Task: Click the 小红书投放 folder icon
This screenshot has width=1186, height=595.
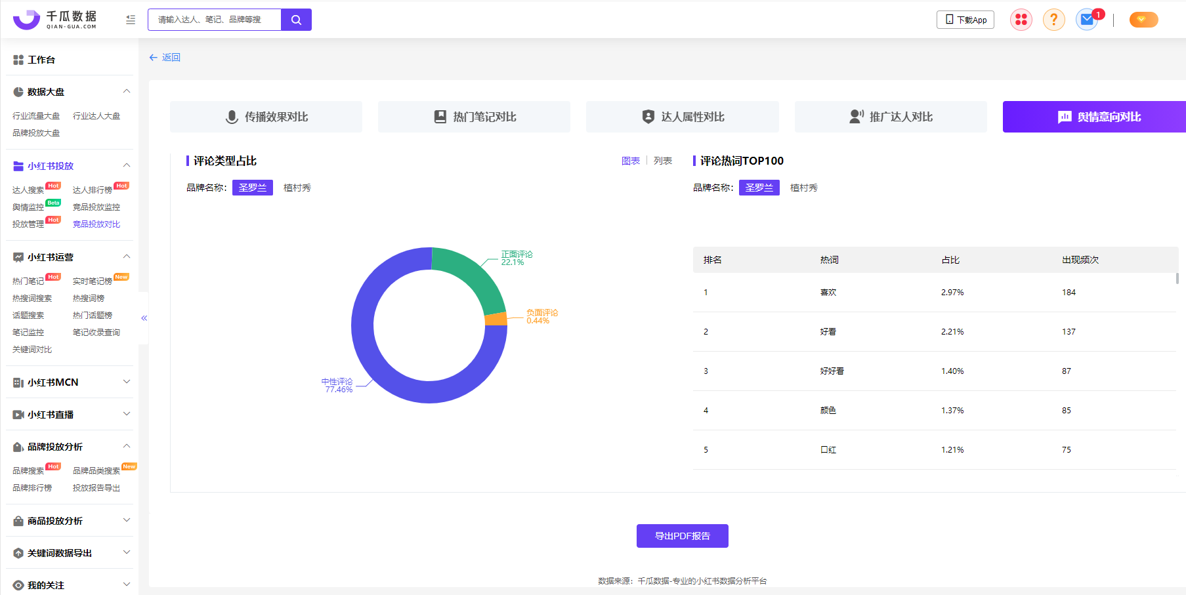Action: click(x=18, y=166)
